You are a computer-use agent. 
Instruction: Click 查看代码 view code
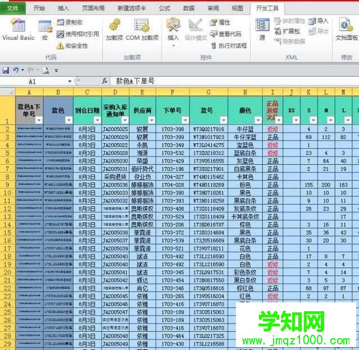click(226, 34)
